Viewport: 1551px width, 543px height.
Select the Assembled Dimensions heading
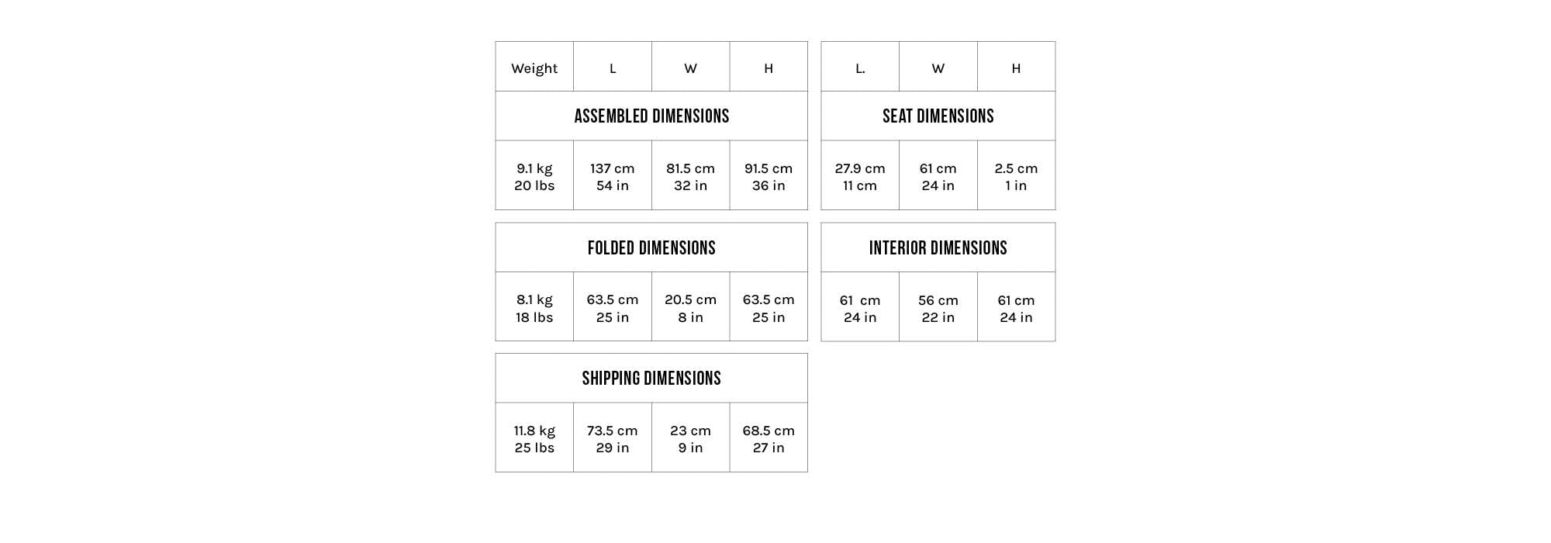pyautogui.click(x=651, y=116)
